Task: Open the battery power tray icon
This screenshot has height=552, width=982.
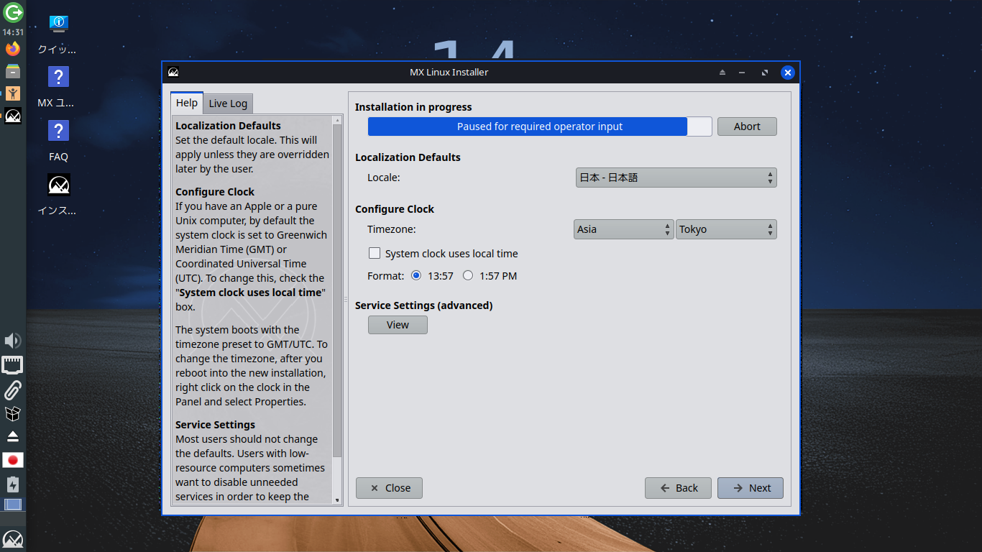Action: tap(13, 484)
